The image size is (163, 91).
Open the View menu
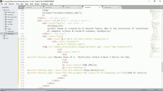click(22, 4)
